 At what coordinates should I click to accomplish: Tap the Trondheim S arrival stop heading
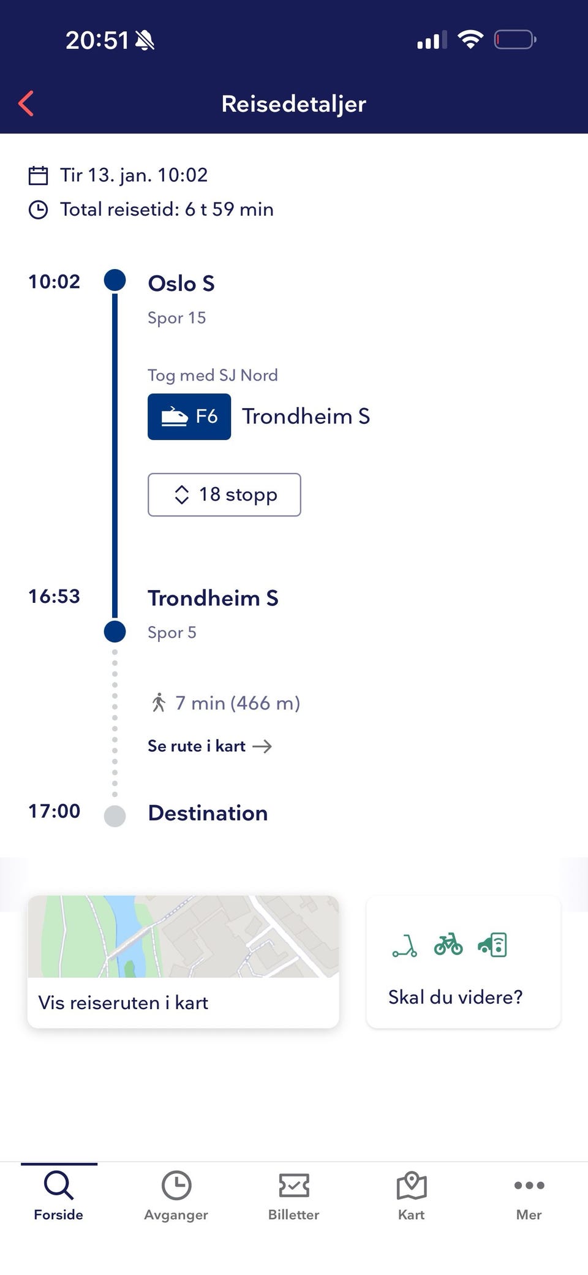(x=213, y=598)
